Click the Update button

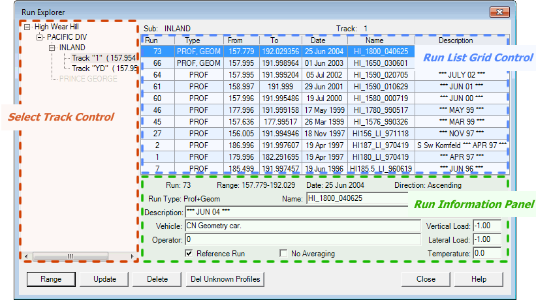pos(104,279)
